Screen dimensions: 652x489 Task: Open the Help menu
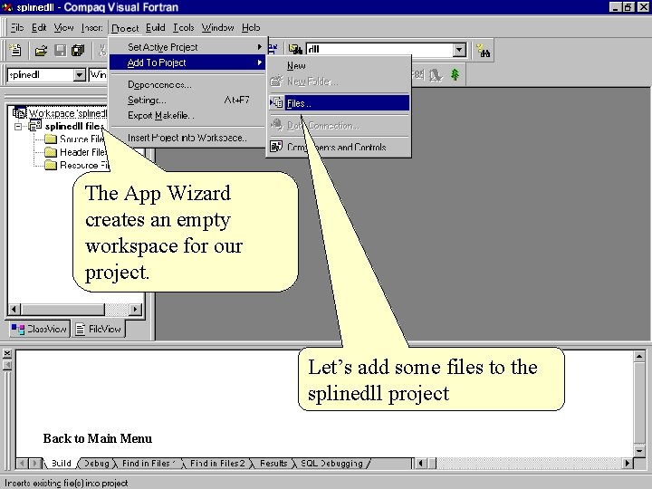pos(251,27)
